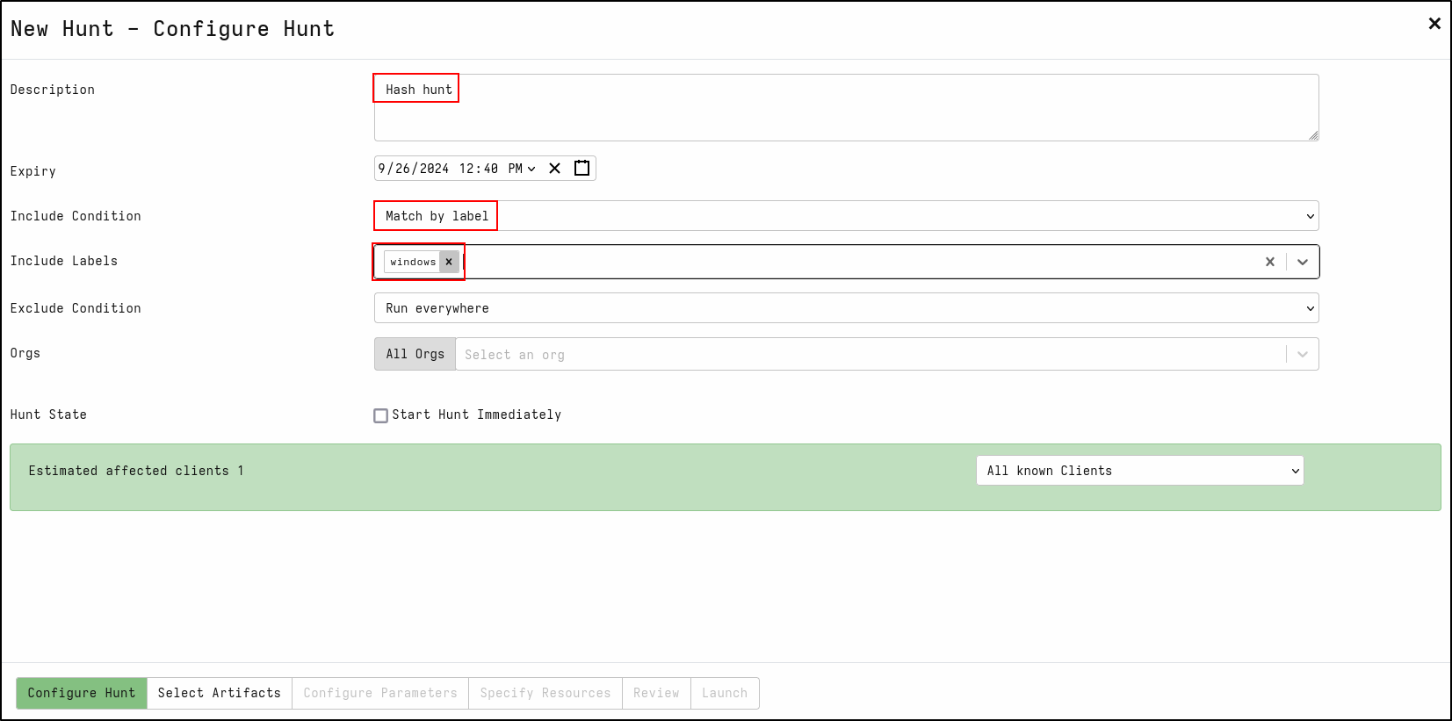Clear all include labels
The height and width of the screenshot is (721, 1452).
point(1269,262)
